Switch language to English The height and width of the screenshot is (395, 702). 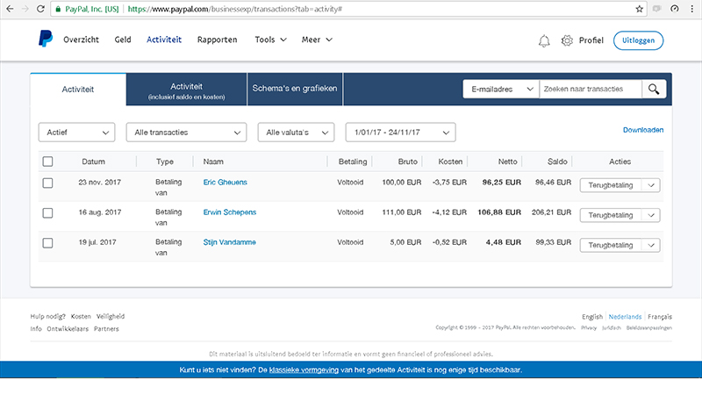[x=591, y=317]
